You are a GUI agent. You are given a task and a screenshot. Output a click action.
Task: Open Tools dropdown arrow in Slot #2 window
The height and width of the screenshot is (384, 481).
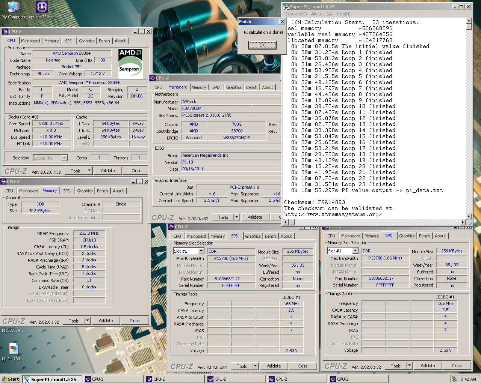click(x=255, y=366)
